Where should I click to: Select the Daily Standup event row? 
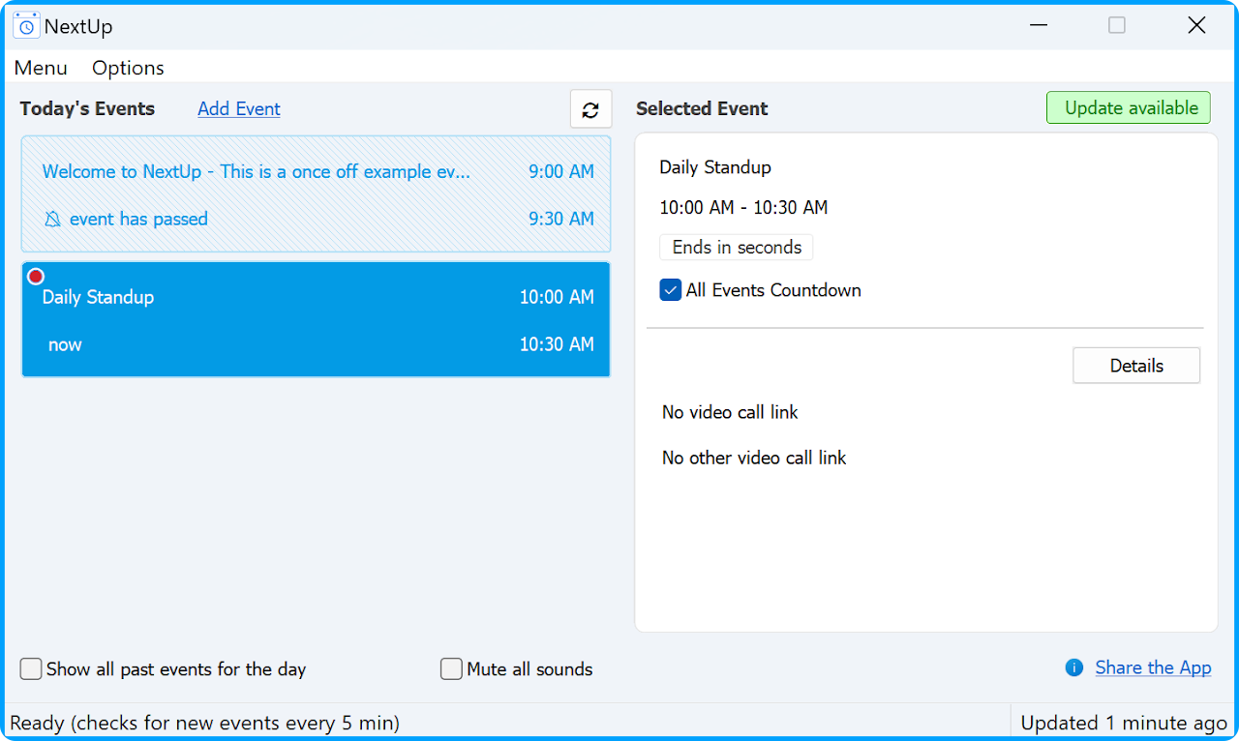[x=317, y=319]
